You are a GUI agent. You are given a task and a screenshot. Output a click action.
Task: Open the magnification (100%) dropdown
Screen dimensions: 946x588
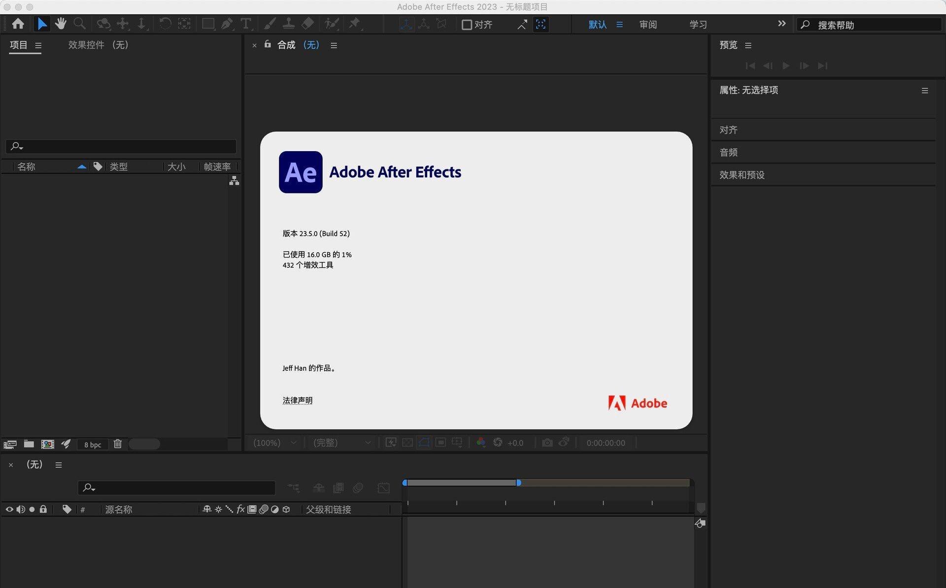(x=275, y=443)
